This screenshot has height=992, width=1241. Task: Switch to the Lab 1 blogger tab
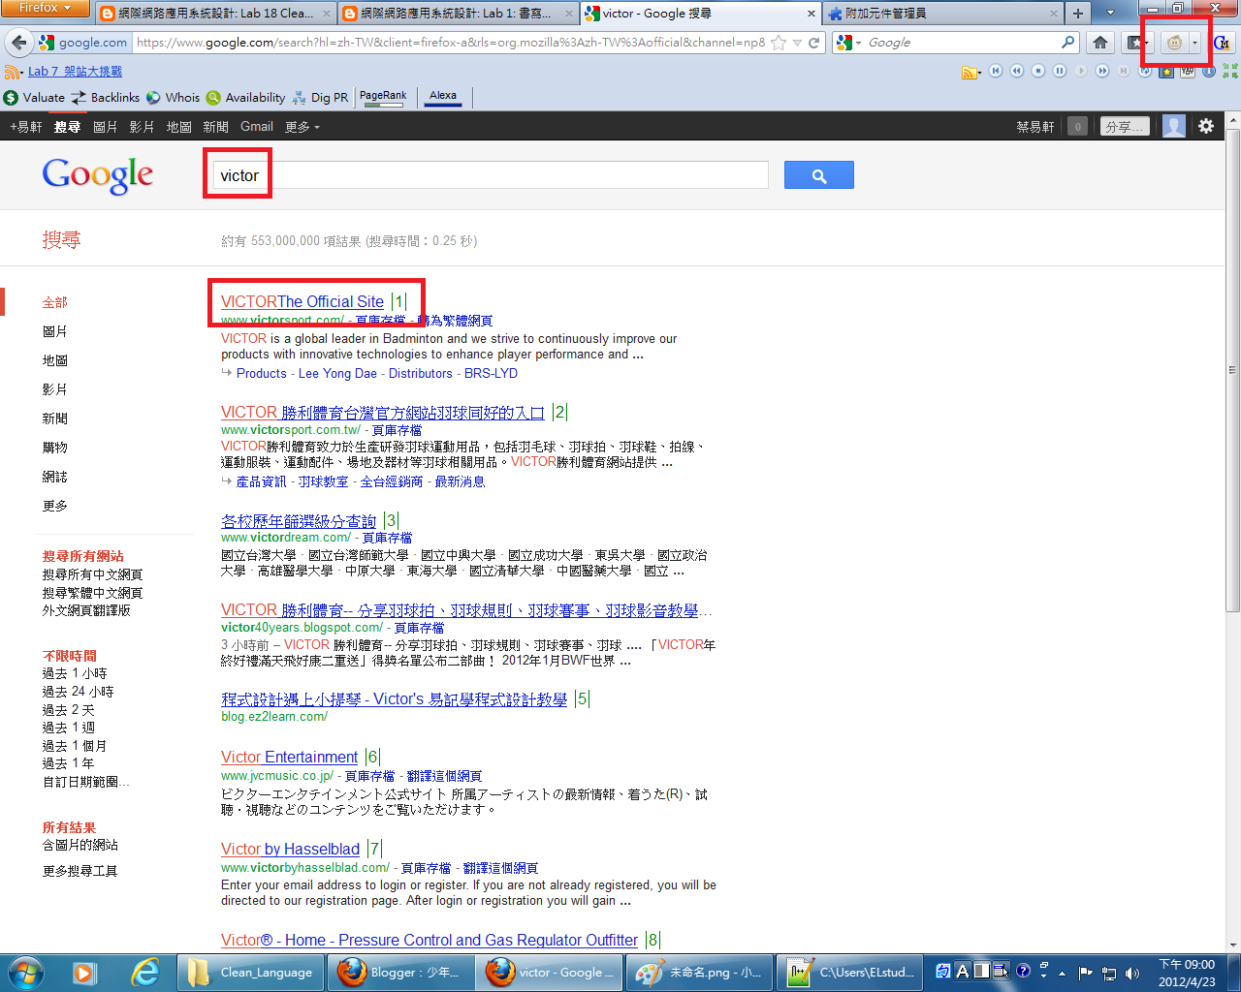[458, 14]
